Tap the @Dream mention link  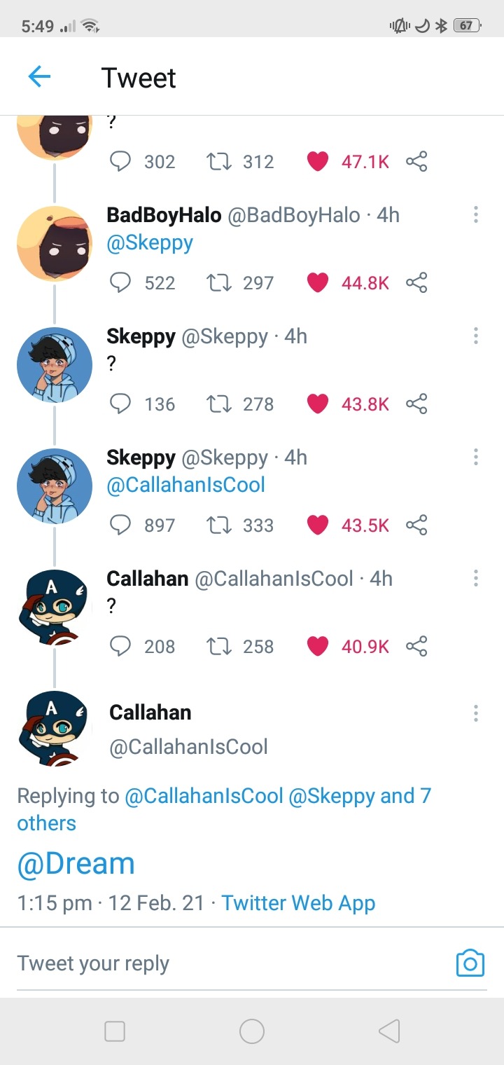point(76,863)
